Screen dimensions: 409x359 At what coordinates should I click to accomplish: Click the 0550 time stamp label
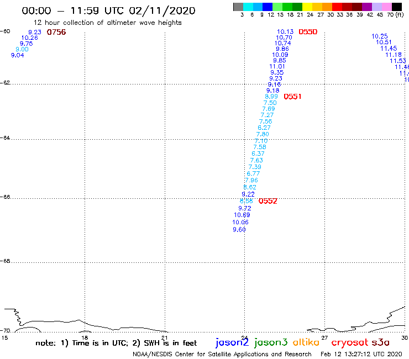click(x=308, y=32)
